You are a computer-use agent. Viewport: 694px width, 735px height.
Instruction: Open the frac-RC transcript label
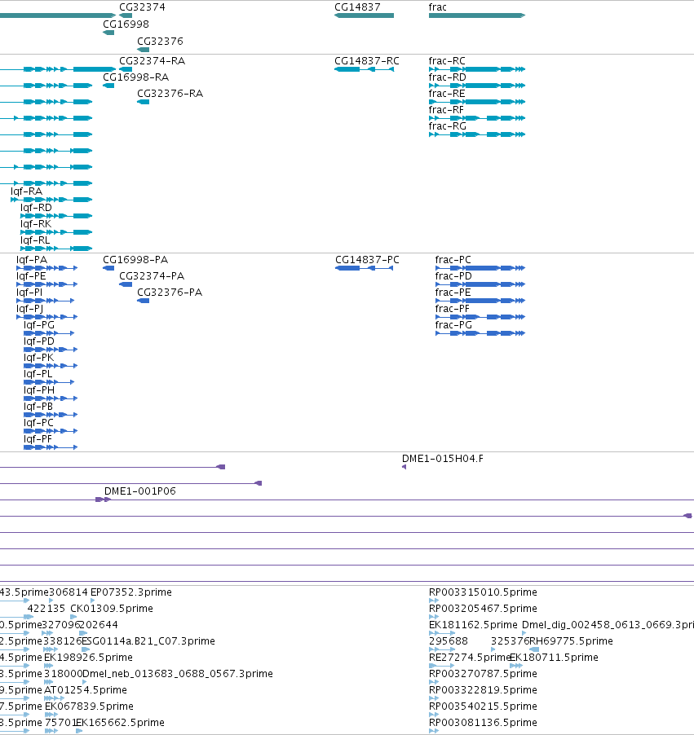click(447, 61)
